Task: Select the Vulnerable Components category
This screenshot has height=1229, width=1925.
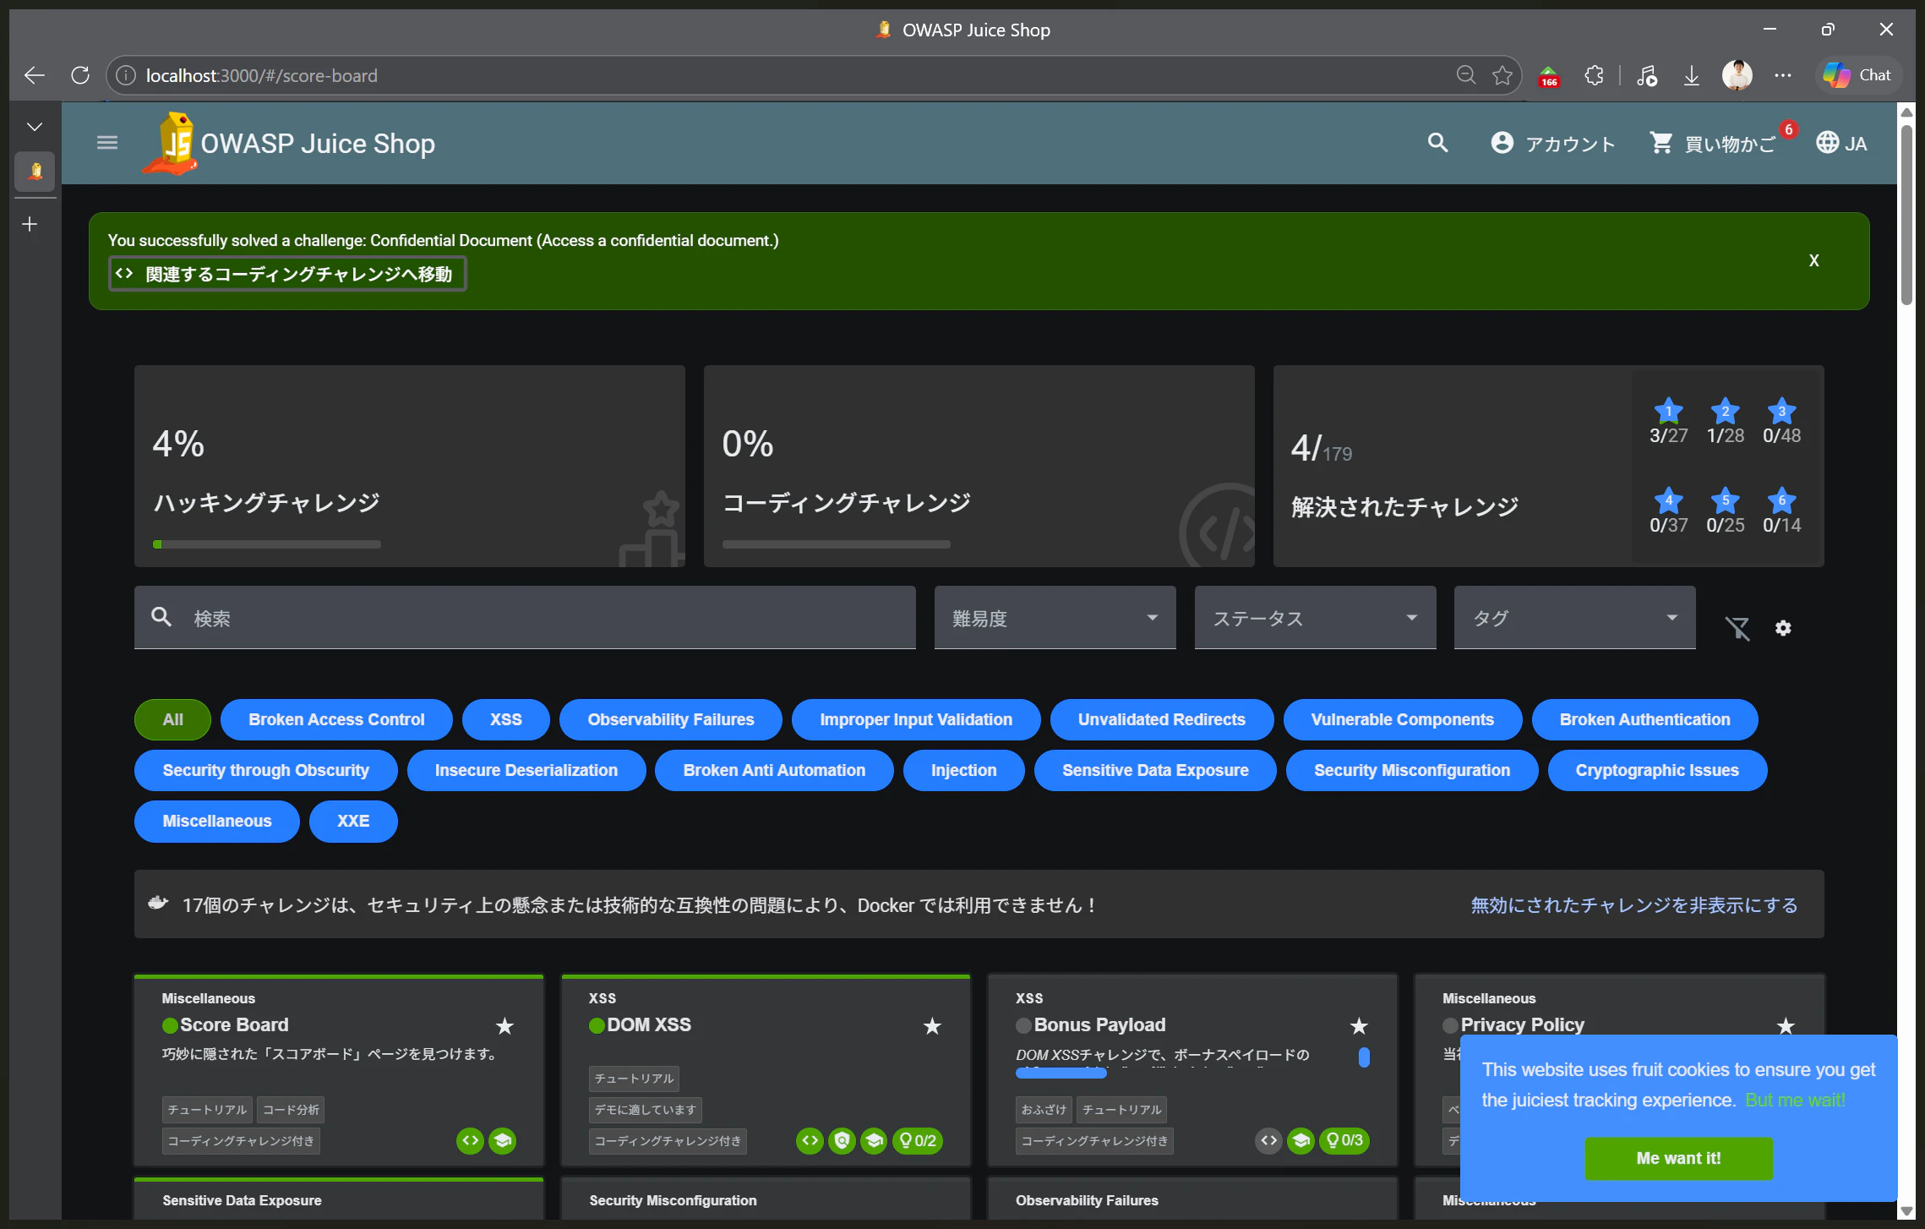Action: point(1403,719)
